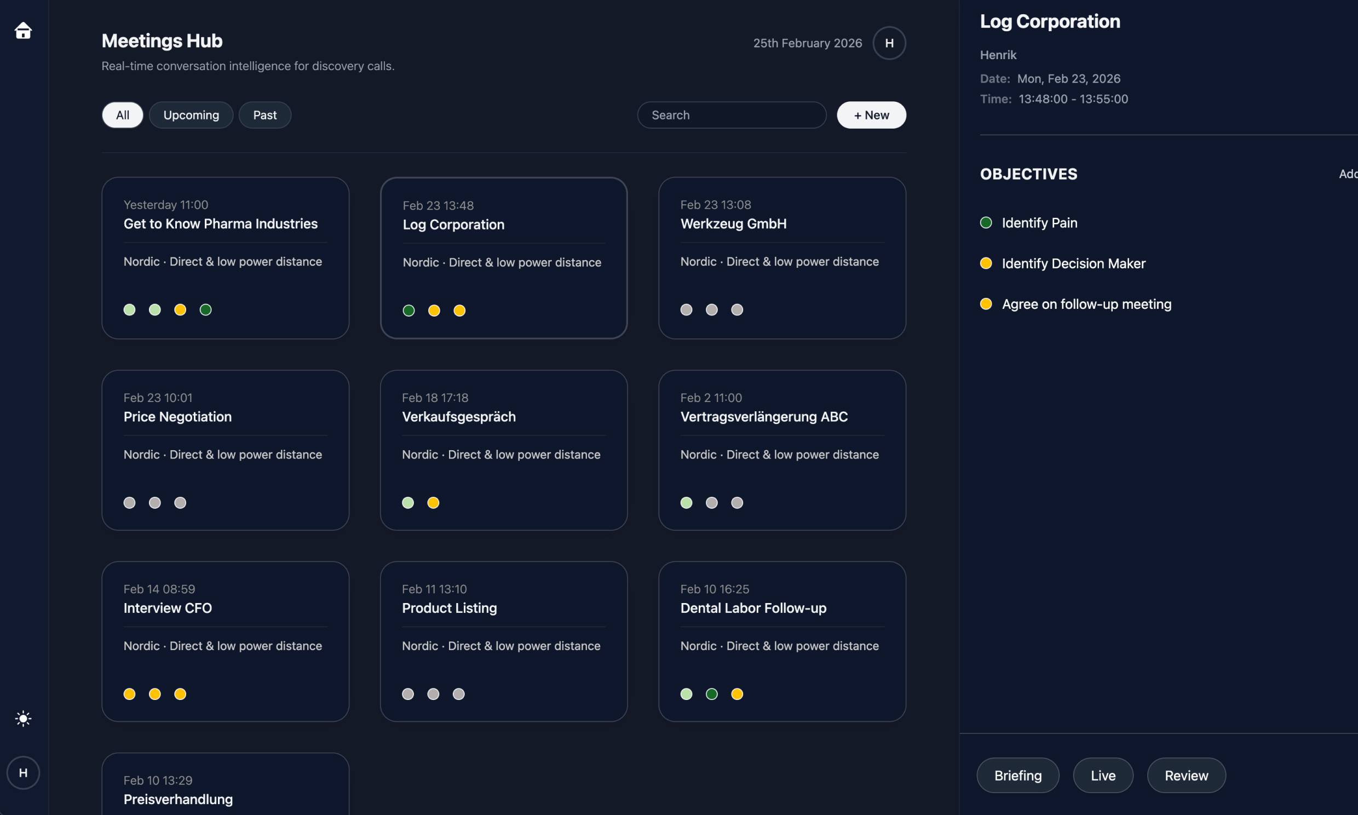
Task: Open the bottom-left H profile avatar
Action: 23,773
